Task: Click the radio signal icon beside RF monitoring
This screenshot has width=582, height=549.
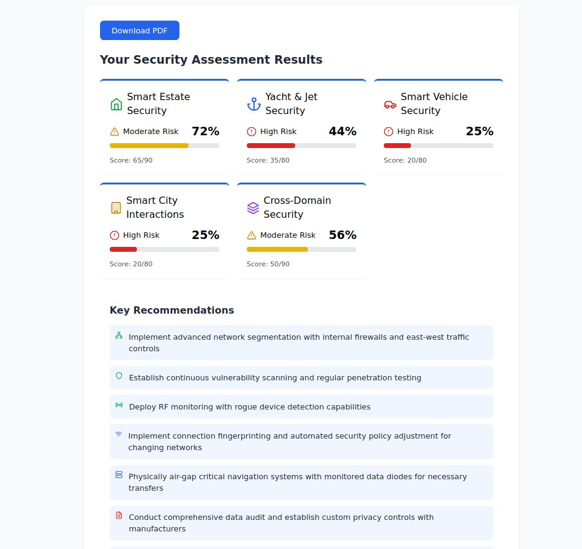Action: (119, 405)
